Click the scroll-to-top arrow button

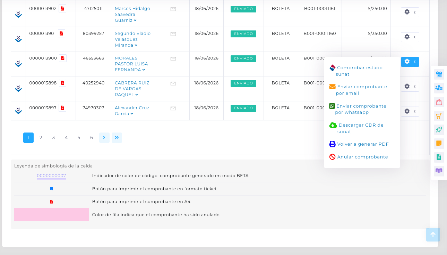click(433, 235)
